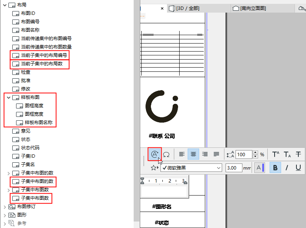306x228 pixels.
Task: Toggle Italic formatting
Action: point(287,168)
